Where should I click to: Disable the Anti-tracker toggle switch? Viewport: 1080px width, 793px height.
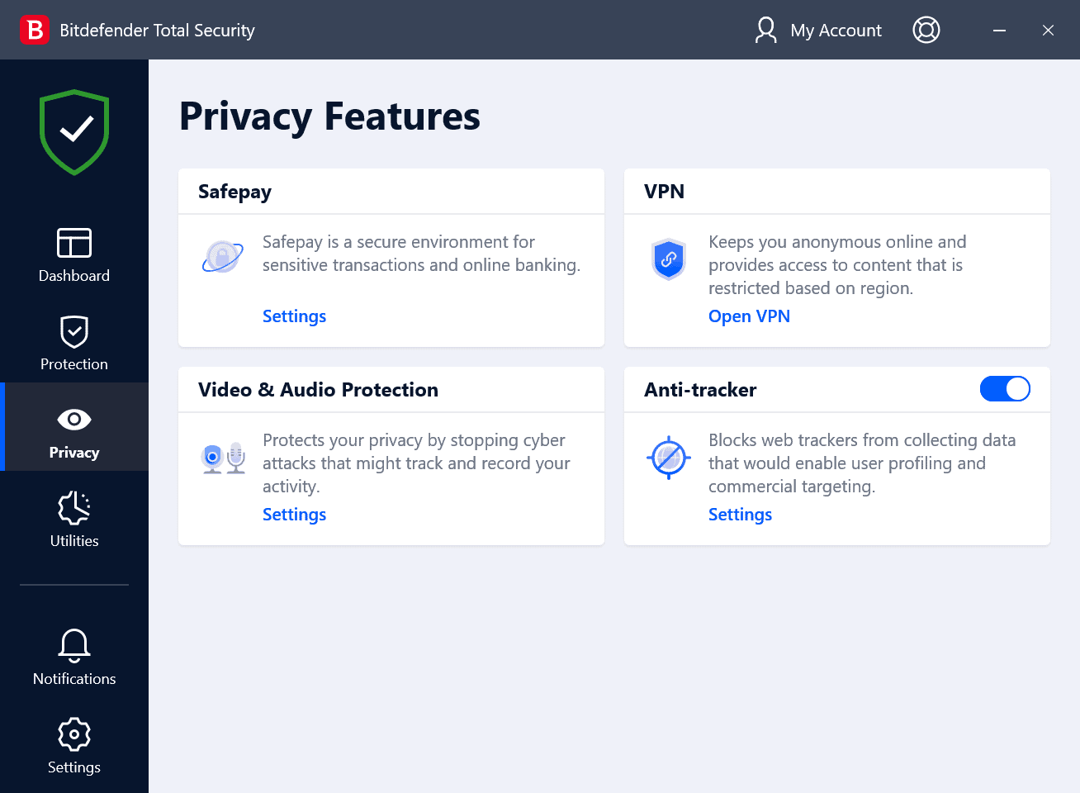(x=1004, y=389)
